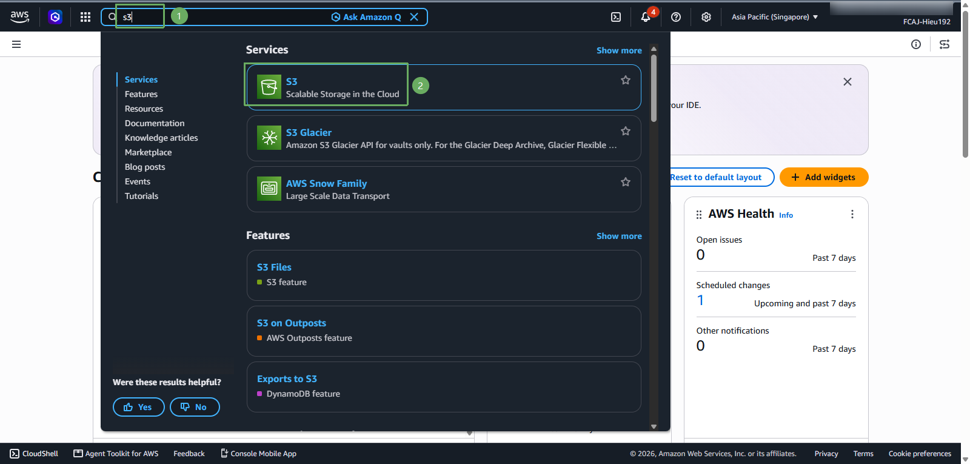This screenshot has width=970, height=464.
Task: Select Marketplace search category
Action: pos(149,152)
